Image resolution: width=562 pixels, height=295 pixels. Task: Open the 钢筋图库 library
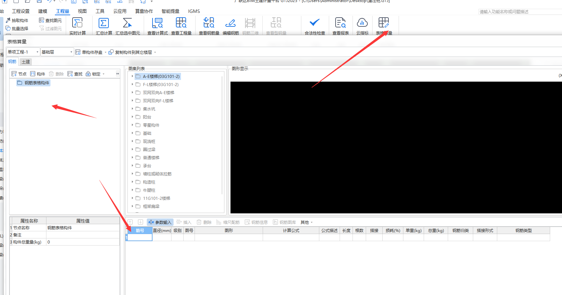coord(284,222)
